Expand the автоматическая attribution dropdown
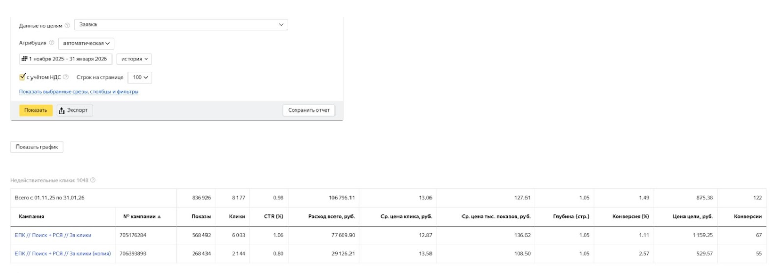The height and width of the screenshot is (273, 781). pyautogui.click(x=86, y=43)
